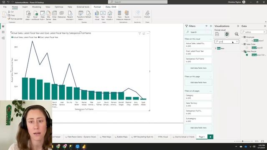Toggle Filters pane visibility eye icon
The width and height of the screenshot is (267, 150).
point(207,26)
